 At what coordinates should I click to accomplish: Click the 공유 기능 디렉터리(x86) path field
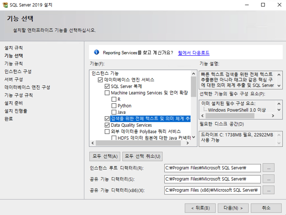212,190
